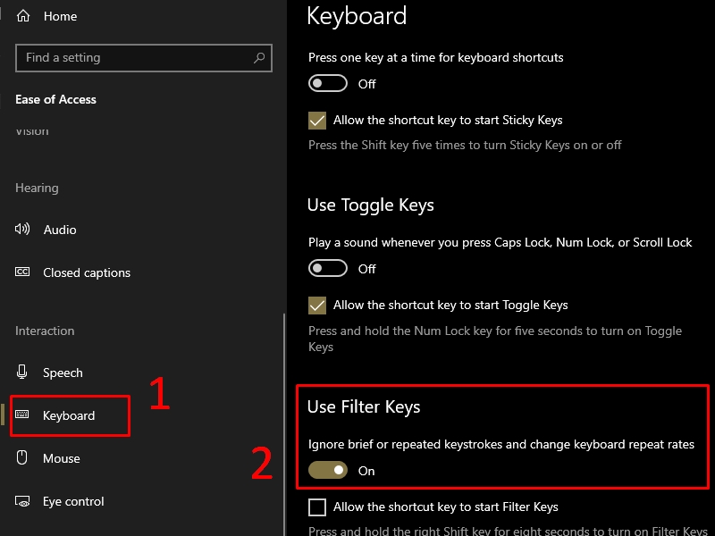Screen dimensions: 715x536
Task: Select the Audio speaker icon
Action: [22, 229]
